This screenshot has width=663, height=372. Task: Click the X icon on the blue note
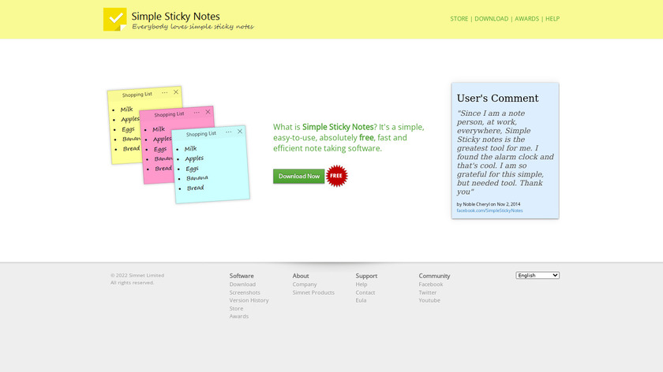[x=240, y=132]
